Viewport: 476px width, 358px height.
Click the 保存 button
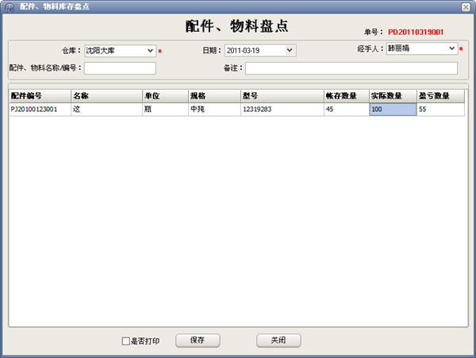tap(197, 341)
